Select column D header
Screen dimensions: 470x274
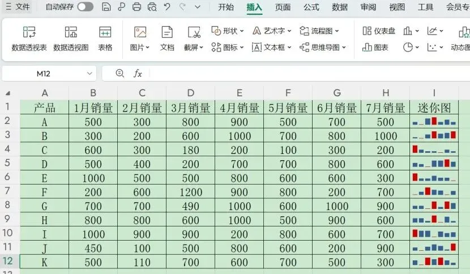(190, 93)
